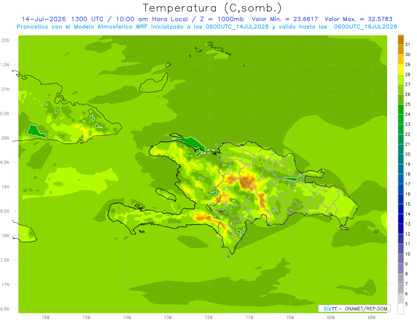Click legend value "24" on the color bar

[408, 114]
